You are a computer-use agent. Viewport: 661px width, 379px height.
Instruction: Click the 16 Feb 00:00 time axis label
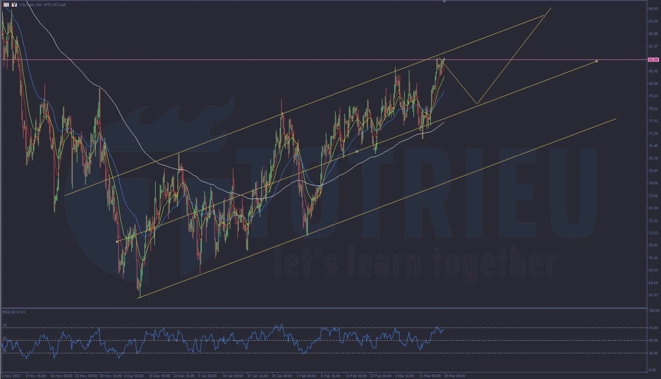click(356, 376)
